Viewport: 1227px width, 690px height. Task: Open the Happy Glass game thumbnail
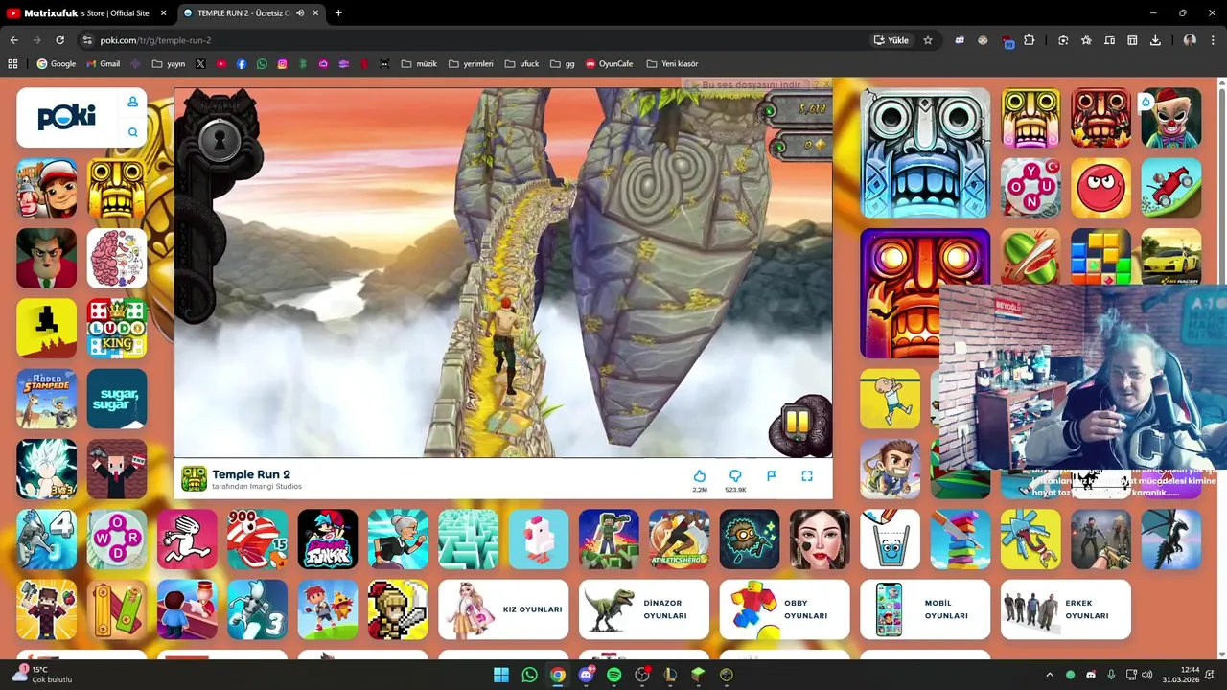click(890, 540)
